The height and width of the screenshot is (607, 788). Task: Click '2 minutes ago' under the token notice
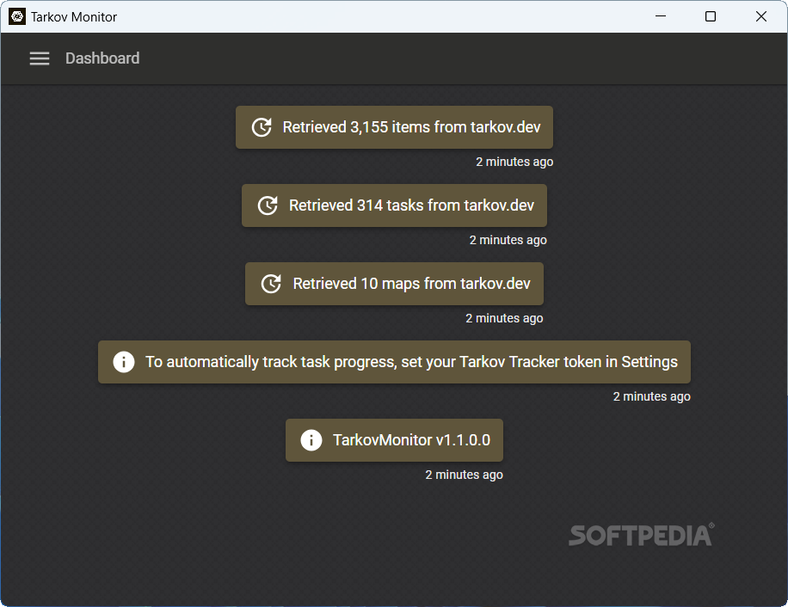click(652, 396)
